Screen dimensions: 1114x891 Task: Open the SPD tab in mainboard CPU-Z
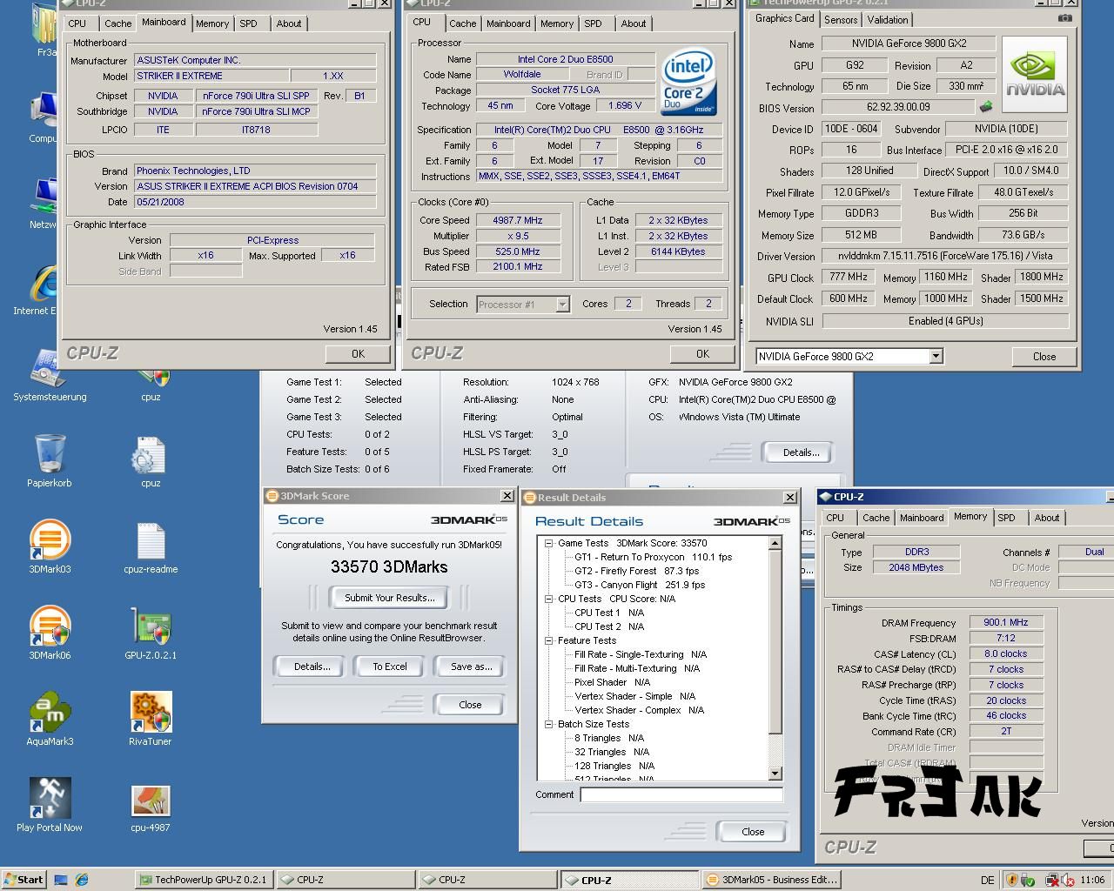[x=248, y=23]
